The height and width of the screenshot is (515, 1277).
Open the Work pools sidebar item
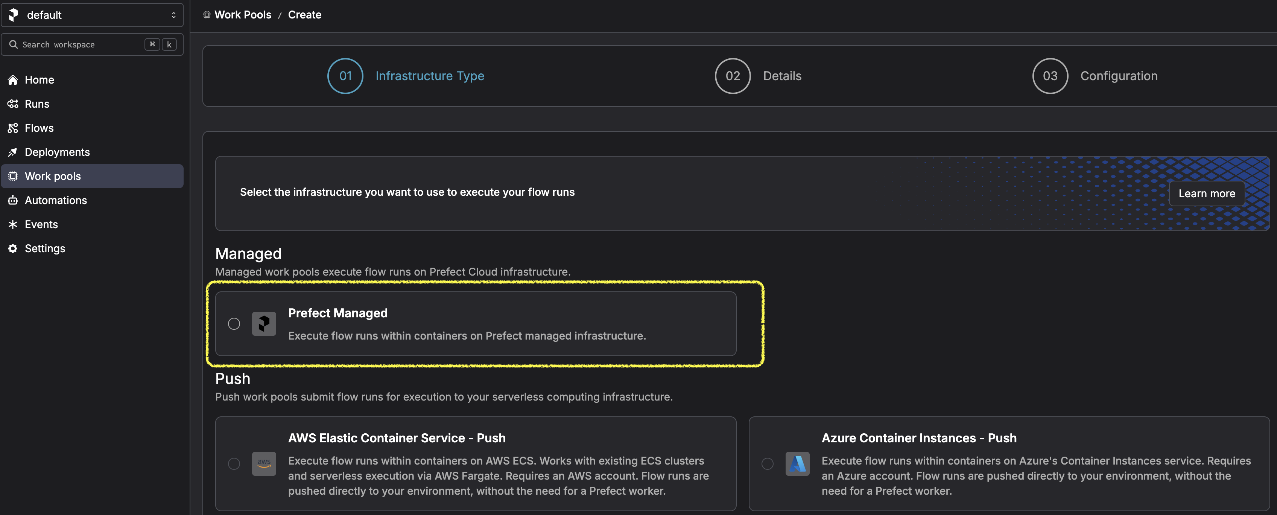coord(92,176)
